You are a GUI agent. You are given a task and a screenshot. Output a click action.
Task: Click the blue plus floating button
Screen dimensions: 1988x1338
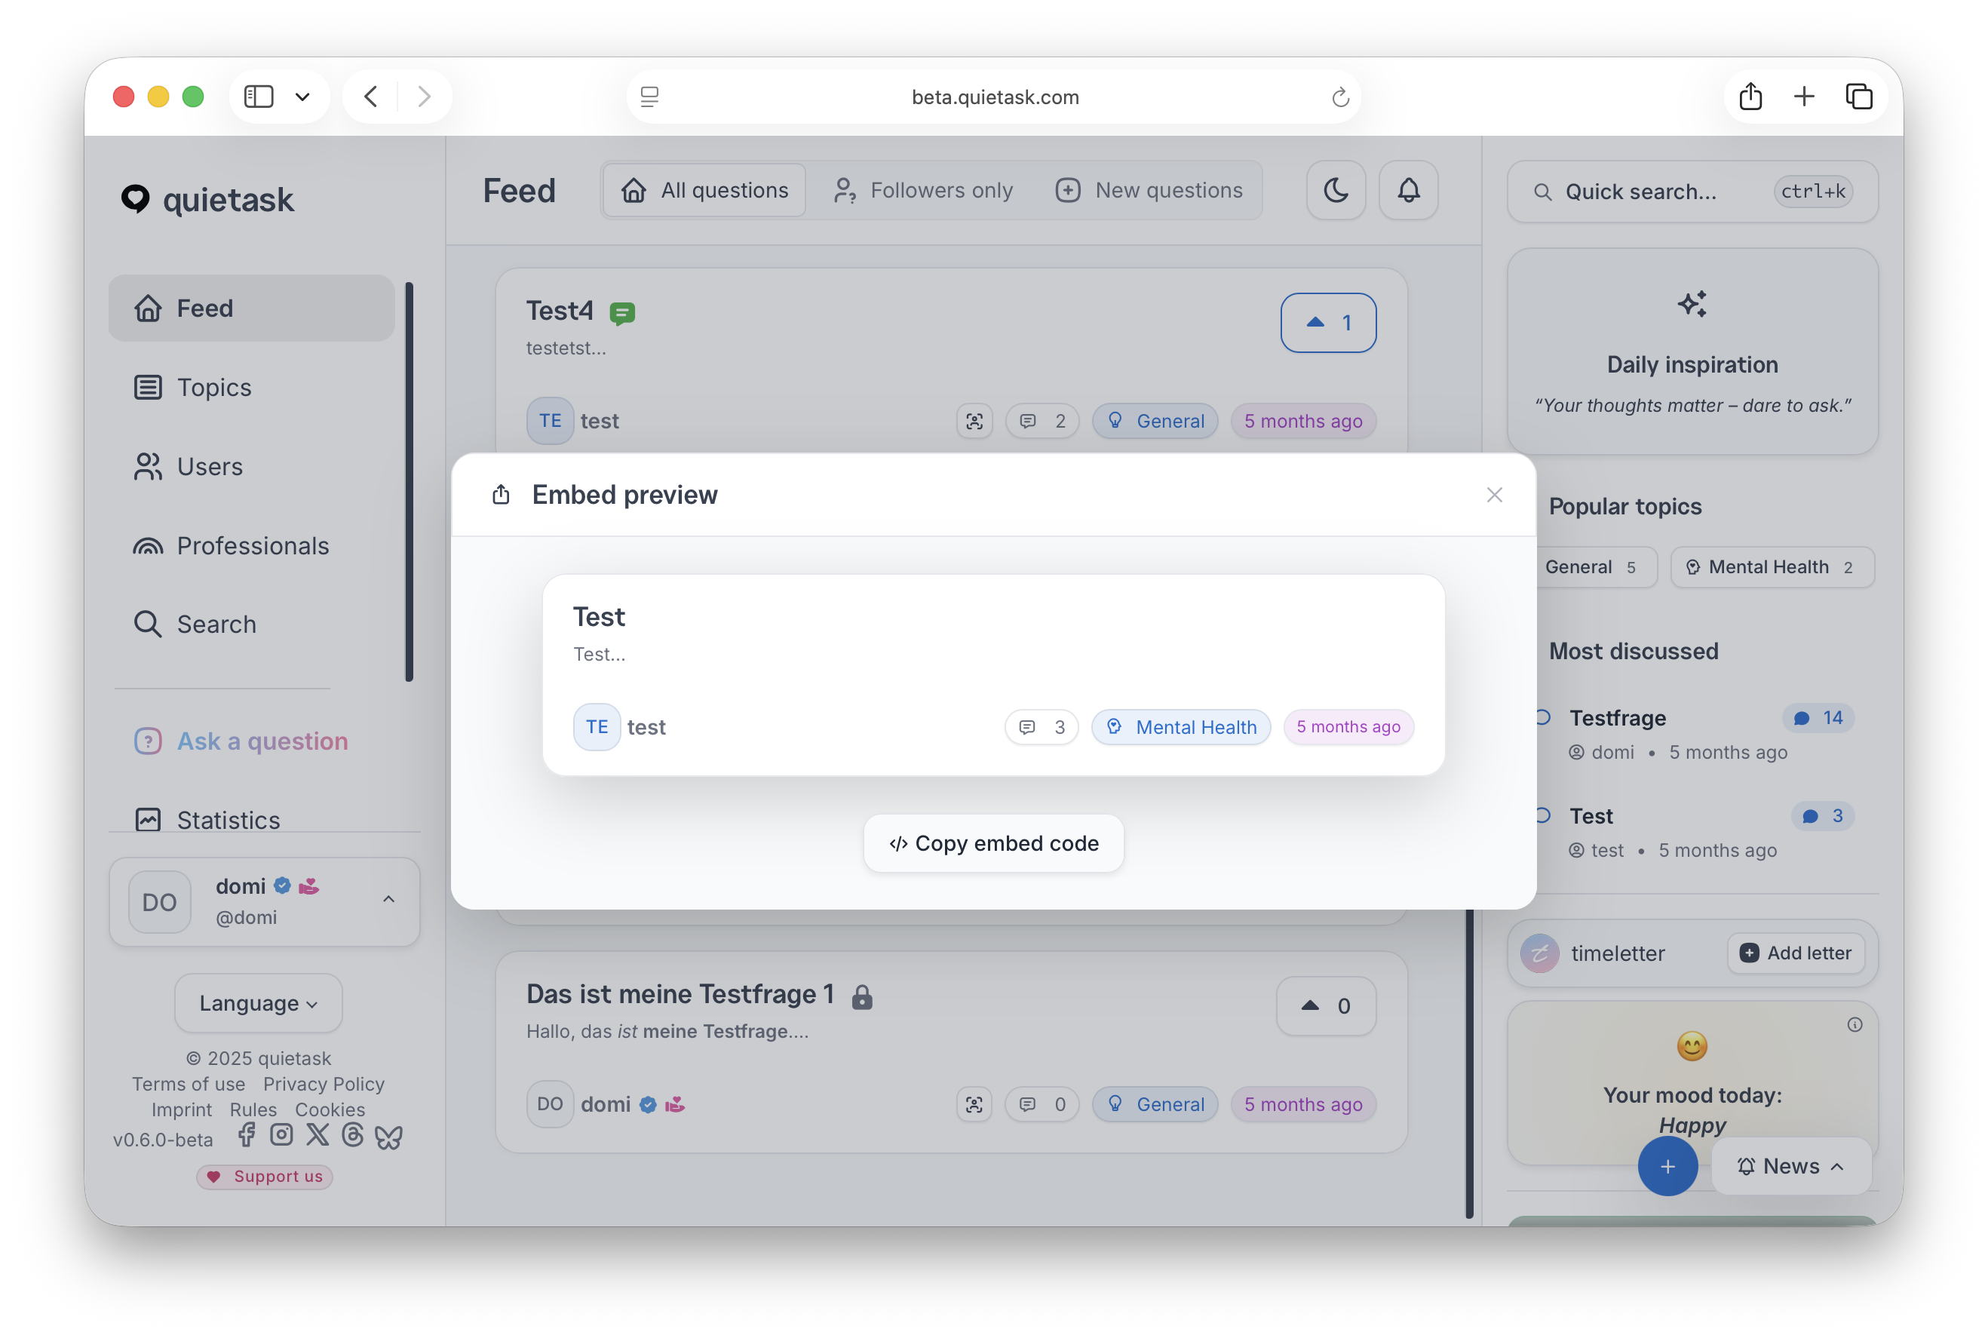[1667, 1165]
